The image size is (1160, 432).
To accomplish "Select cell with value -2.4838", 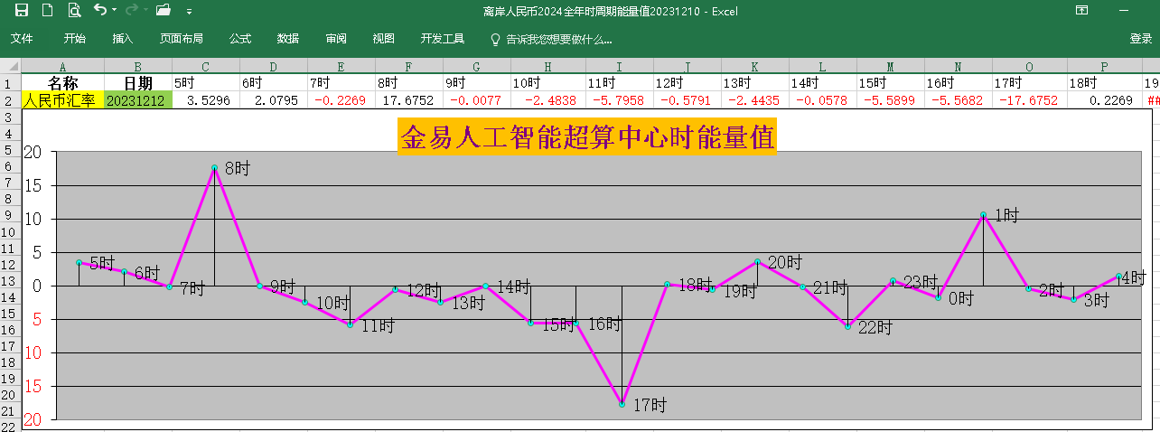I will pyautogui.click(x=547, y=100).
